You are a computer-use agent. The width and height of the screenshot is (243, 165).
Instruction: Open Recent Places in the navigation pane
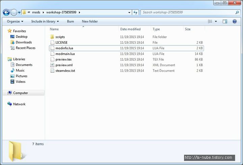pyautogui.click(x=26, y=48)
